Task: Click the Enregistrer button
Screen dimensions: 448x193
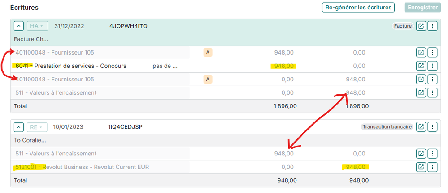Action: point(421,7)
